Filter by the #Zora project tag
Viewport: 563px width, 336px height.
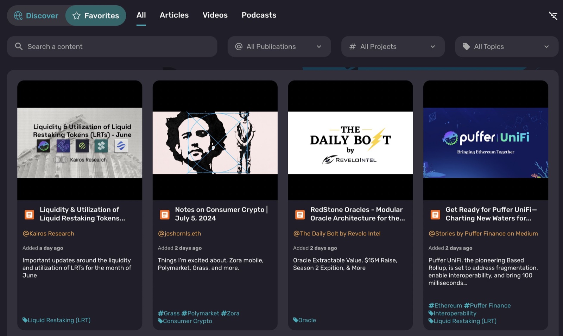230,313
